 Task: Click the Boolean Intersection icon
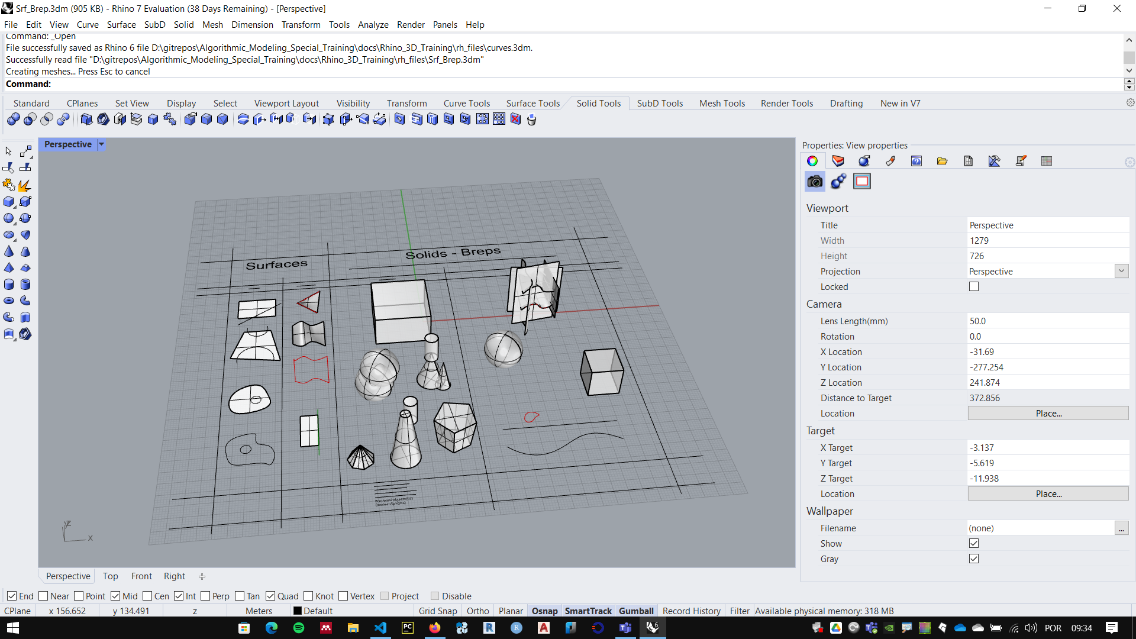pyautogui.click(x=47, y=120)
